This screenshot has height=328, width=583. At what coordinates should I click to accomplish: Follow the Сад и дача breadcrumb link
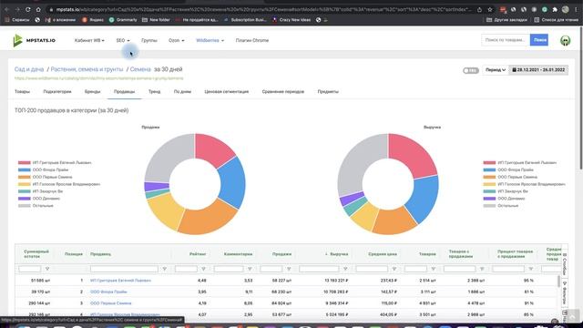click(x=29, y=69)
